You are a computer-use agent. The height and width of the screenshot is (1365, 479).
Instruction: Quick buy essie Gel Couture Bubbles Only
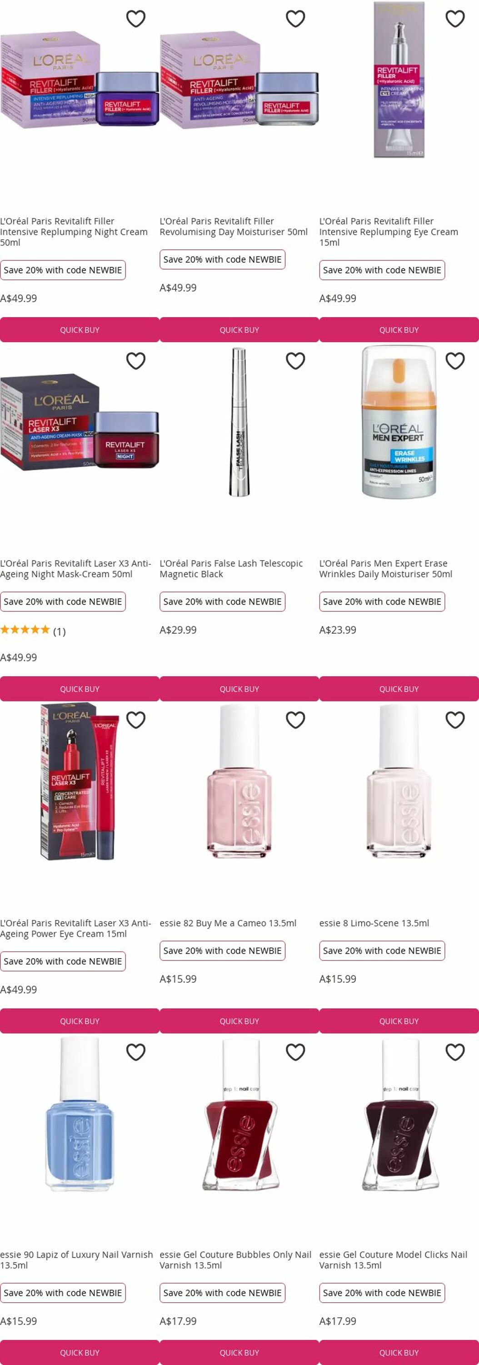coord(239,1352)
